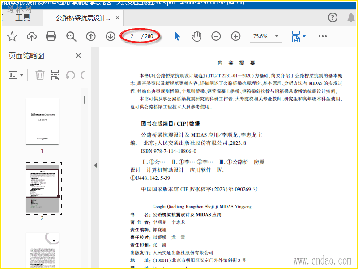Click the fit-width page display icon
Image resolution: width=358 pixels, height=269 pixels.
tap(296, 36)
